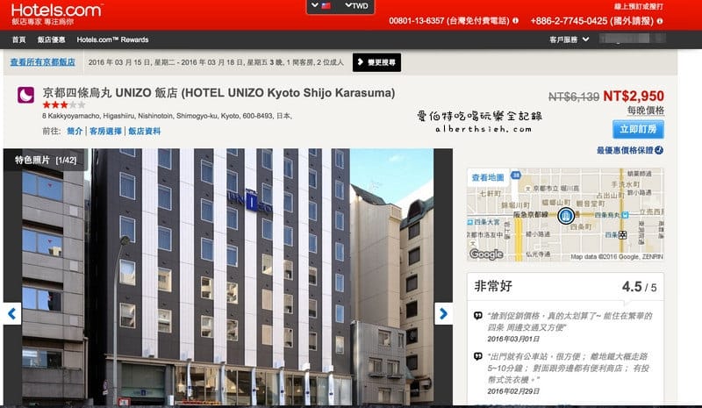
Task: Click quote icon of 2016年02月29日 review
Action: (x=477, y=356)
